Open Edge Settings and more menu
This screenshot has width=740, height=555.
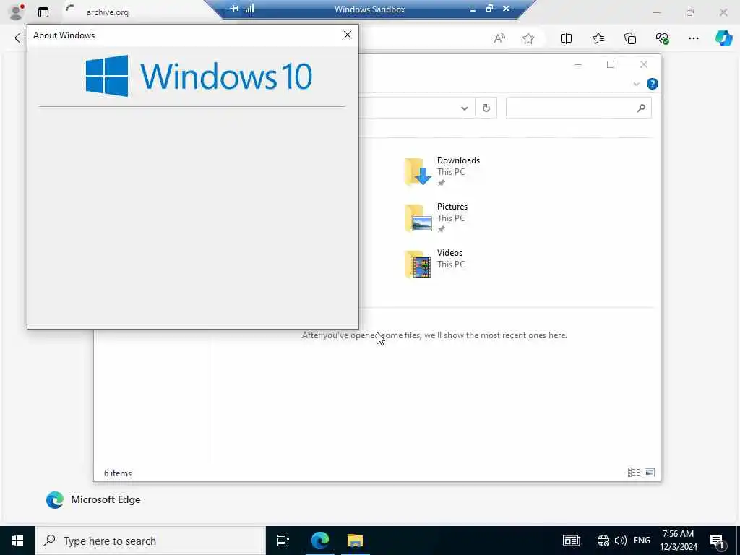[x=693, y=38]
